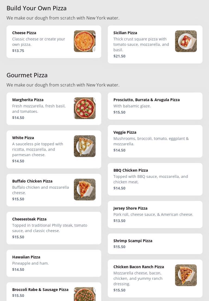209x301 pixels.
Task: Click the Build Your Own Pizza heading
Action: click(37, 8)
